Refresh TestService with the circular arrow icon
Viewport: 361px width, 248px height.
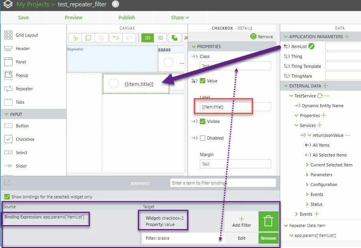point(320,95)
